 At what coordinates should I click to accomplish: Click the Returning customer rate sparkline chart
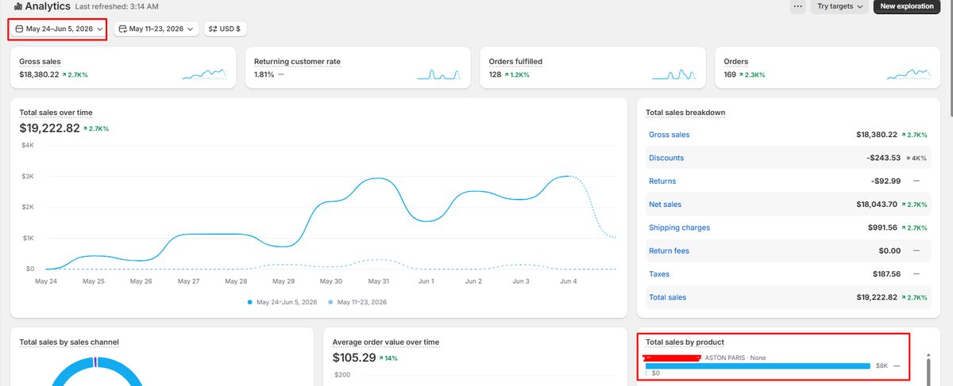(x=439, y=74)
